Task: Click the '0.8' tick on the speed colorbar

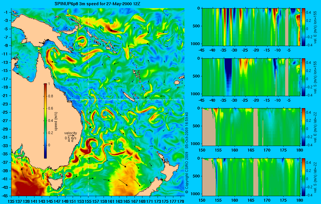Action: 50,96
